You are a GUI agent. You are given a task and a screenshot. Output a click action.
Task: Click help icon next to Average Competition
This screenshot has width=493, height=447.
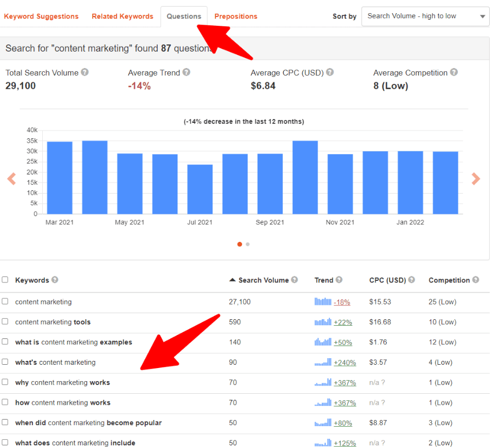coord(454,72)
